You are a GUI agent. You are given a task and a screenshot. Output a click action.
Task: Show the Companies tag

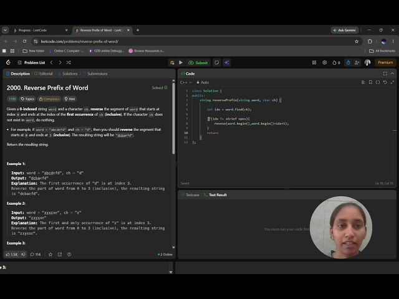49,99
